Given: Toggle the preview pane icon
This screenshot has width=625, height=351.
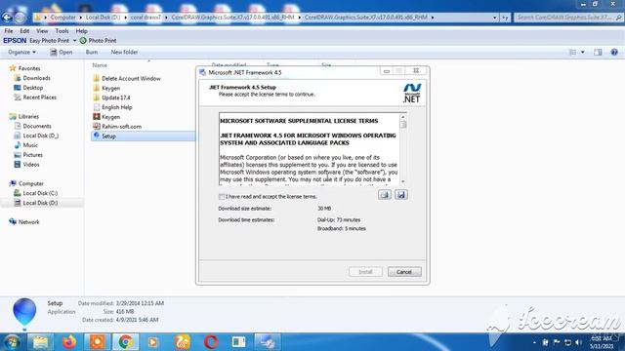Looking at the screenshot, I should click(x=598, y=52).
